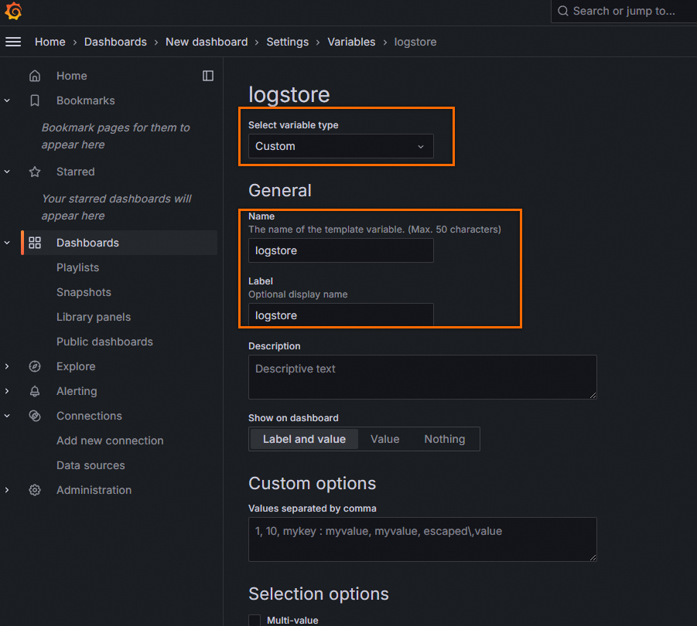697x626 pixels.
Task: Open Explore in the sidebar
Action: click(76, 366)
